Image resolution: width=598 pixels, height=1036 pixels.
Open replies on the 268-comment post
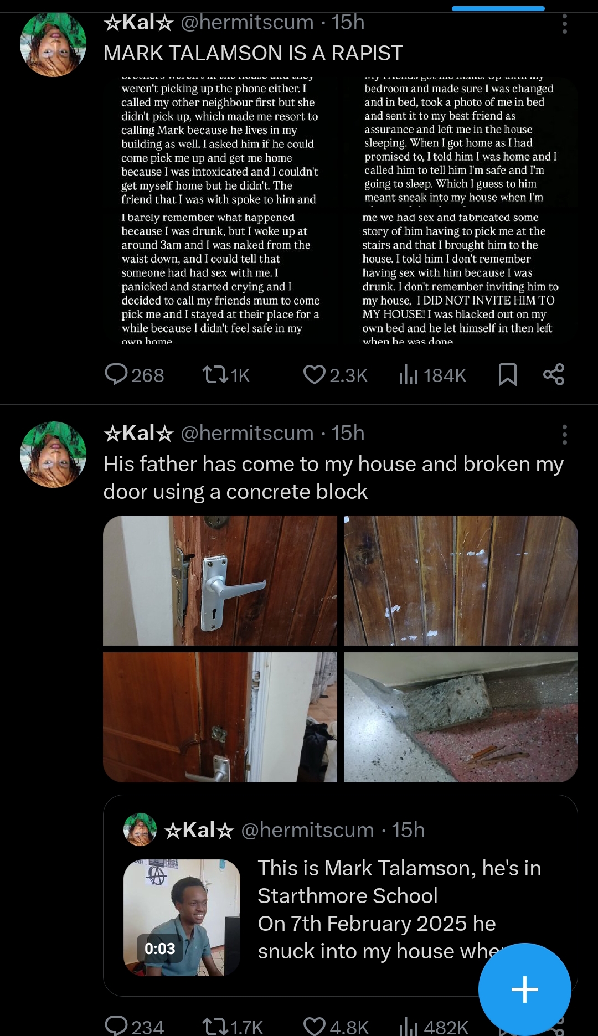pos(135,375)
